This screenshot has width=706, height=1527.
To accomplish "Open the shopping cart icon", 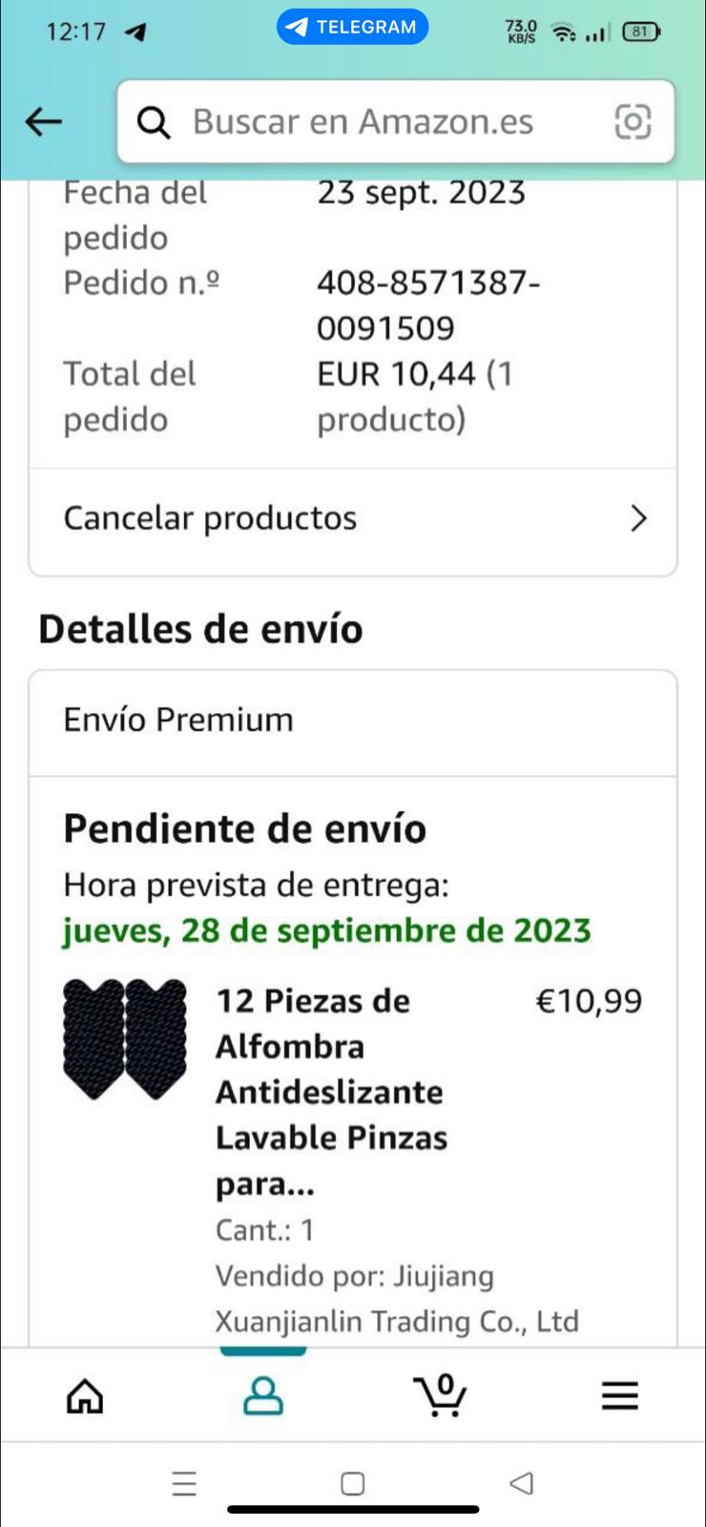I will 441,1395.
